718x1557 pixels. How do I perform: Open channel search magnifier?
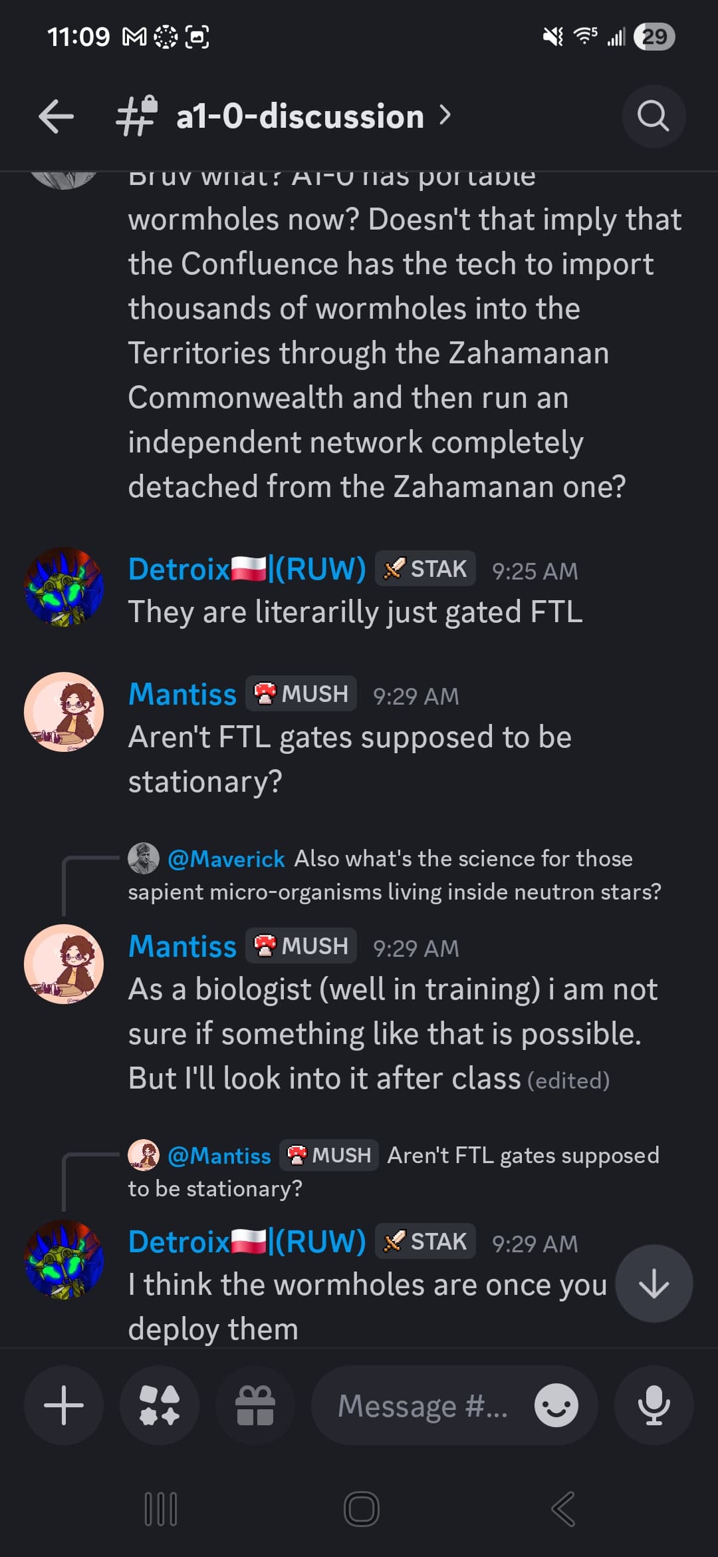tap(653, 116)
